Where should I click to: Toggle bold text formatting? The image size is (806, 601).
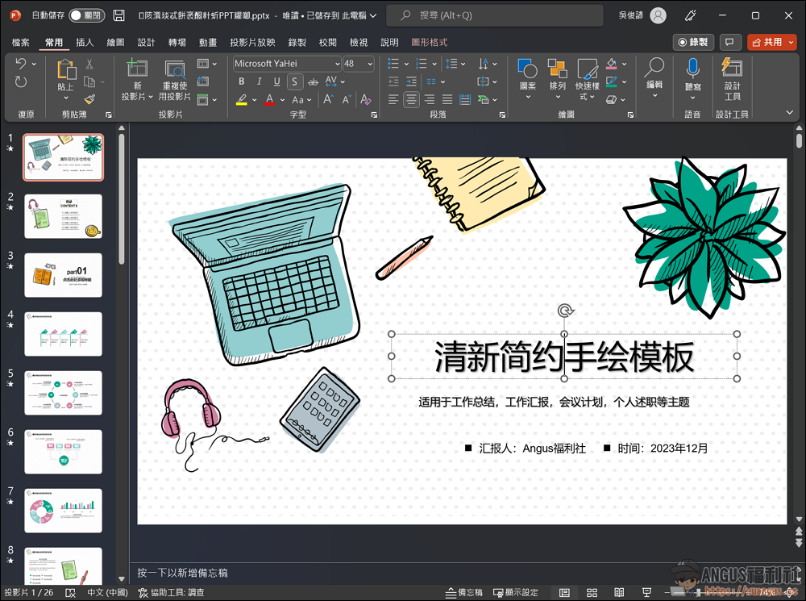click(242, 81)
